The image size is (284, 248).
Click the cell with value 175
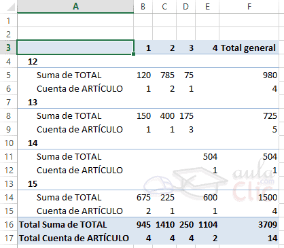(186, 116)
